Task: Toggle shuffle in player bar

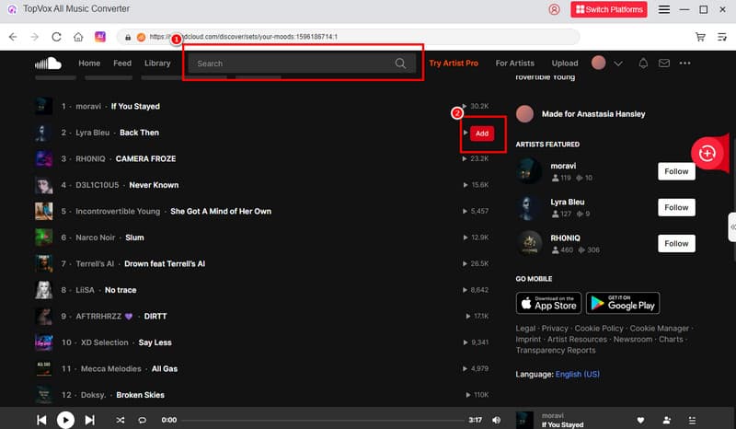Action: coord(121,420)
